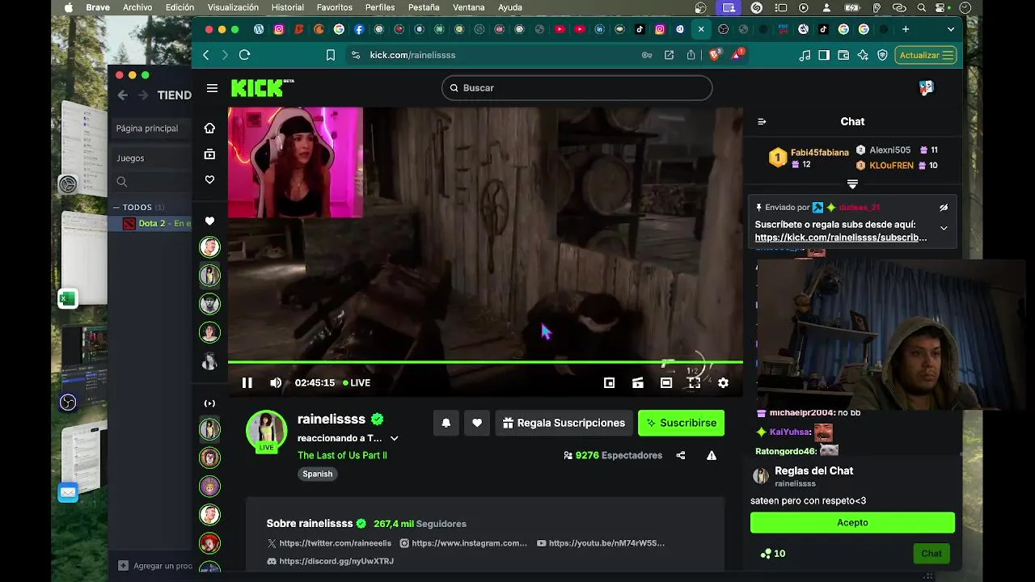Screen dimensions: 1035x582
Task: Pause the live stream video
Action: click(x=247, y=383)
